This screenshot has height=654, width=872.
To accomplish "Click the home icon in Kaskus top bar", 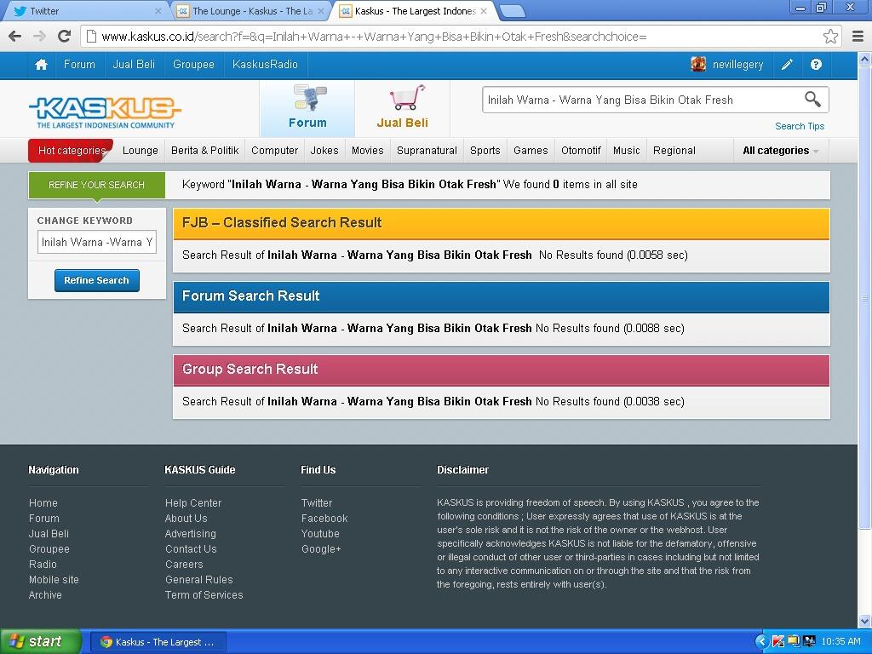I will click(41, 65).
